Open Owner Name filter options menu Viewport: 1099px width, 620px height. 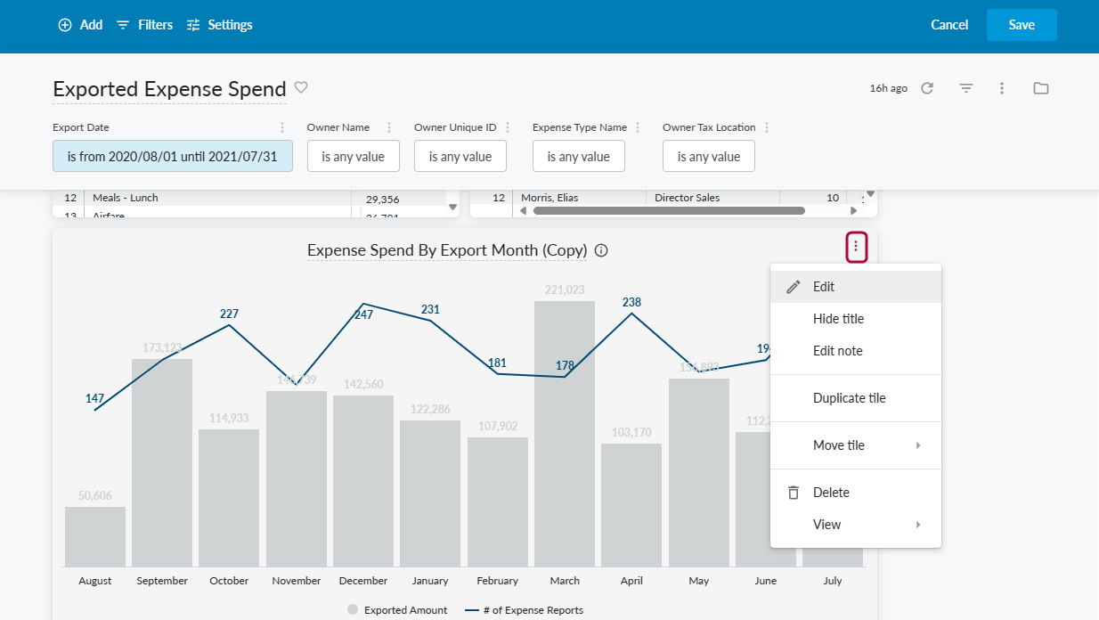(x=388, y=127)
